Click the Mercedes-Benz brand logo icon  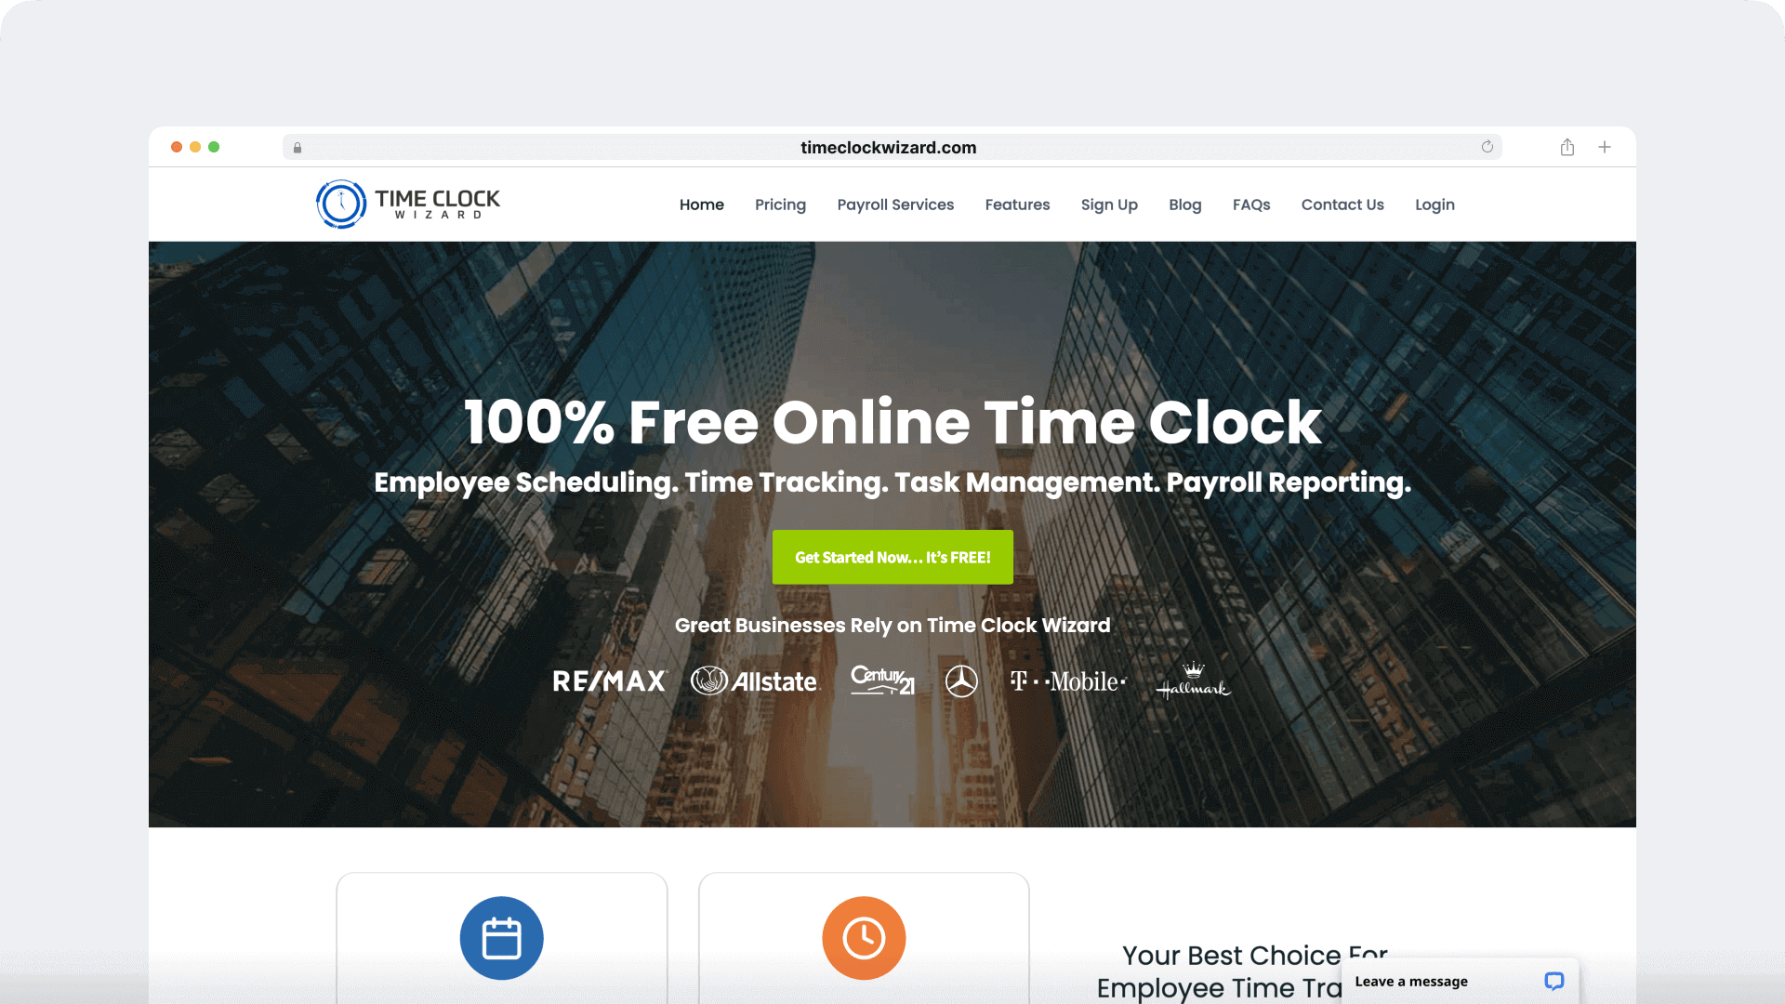pyautogui.click(x=962, y=680)
